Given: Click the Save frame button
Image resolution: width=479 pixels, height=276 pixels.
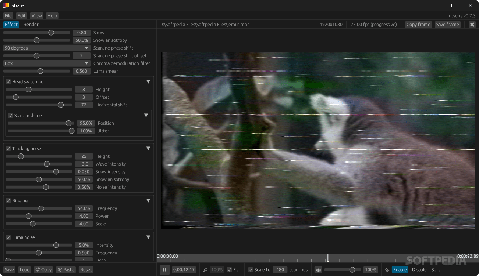Looking at the screenshot, I should coord(447,25).
